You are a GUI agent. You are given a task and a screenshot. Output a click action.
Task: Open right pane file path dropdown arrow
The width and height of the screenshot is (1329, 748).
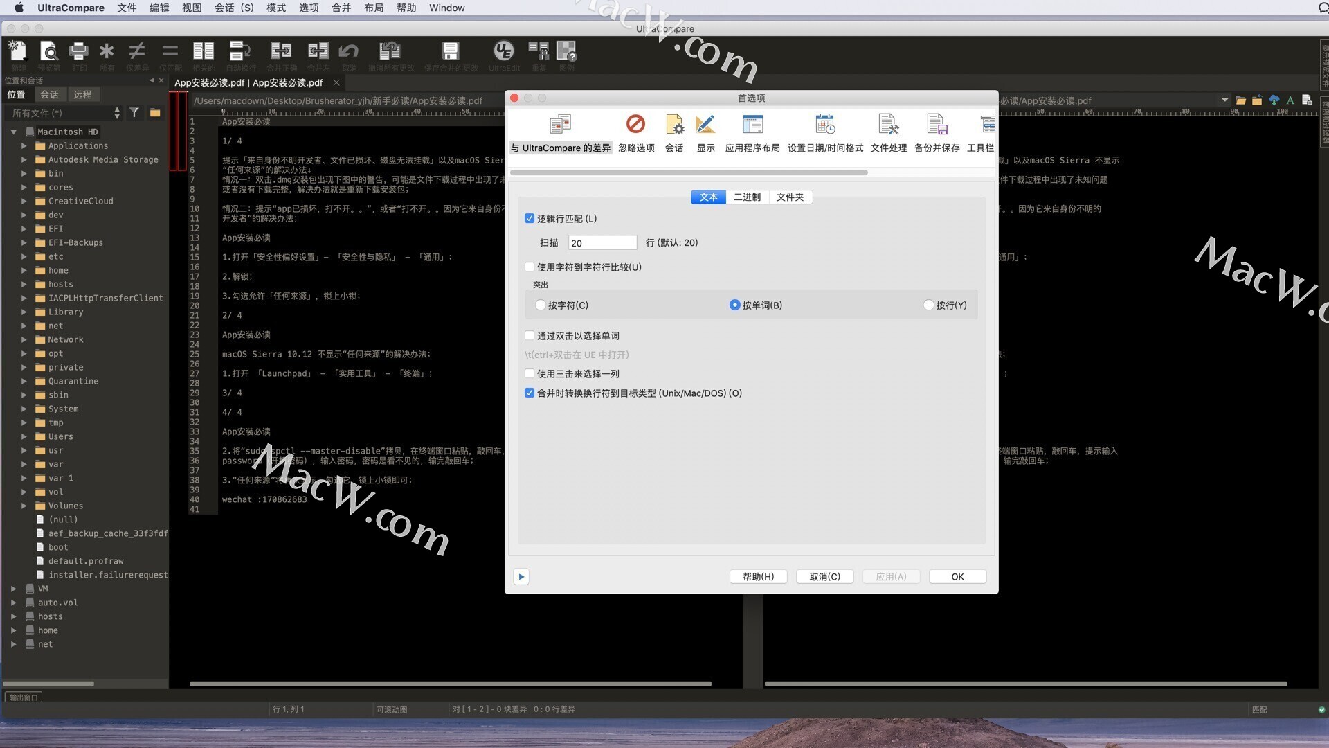point(1224,100)
